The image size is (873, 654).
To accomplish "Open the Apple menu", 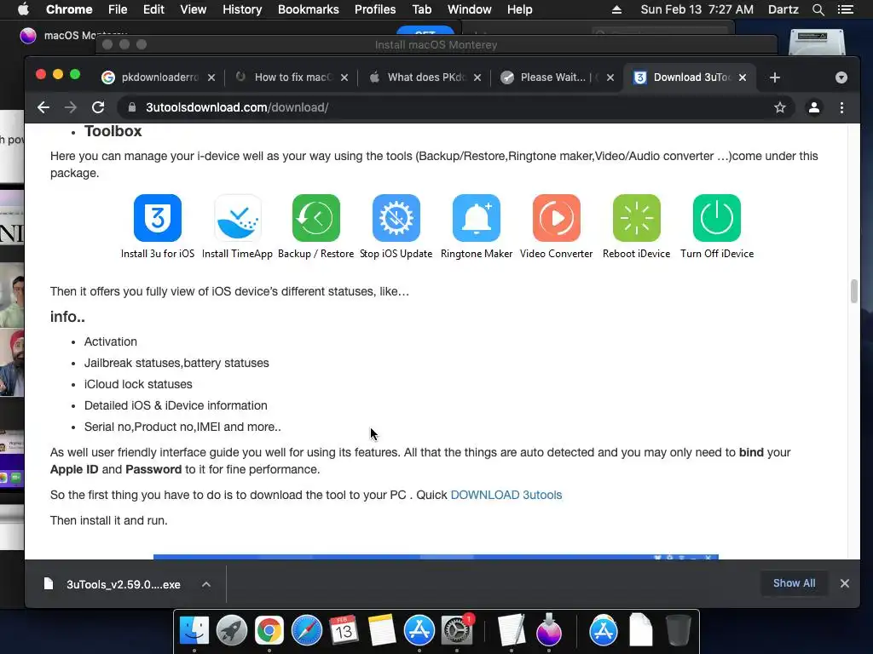I will pyautogui.click(x=23, y=9).
